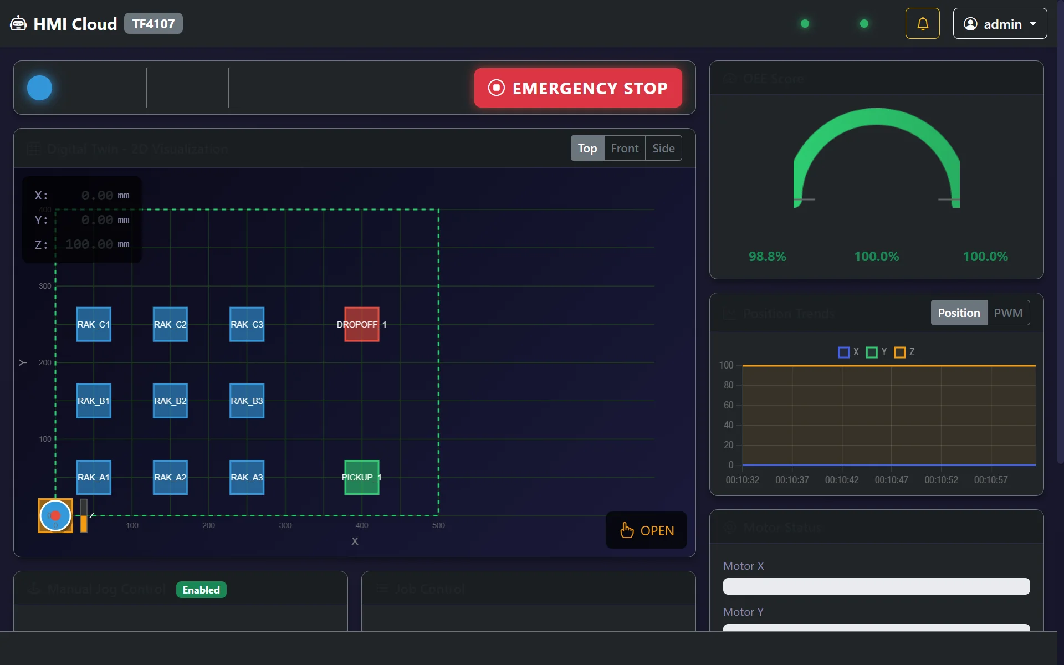Viewport: 1064px width, 665px height.
Task: Select the RAK_A2 rack slot
Action: [170, 477]
